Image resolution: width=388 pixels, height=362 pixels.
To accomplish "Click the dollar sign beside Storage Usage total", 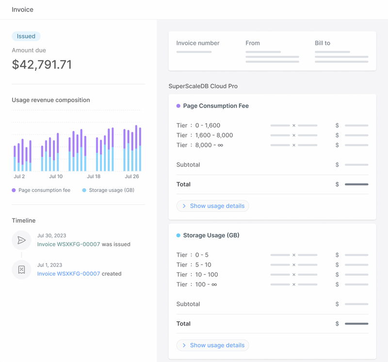I will pos(337,324).
